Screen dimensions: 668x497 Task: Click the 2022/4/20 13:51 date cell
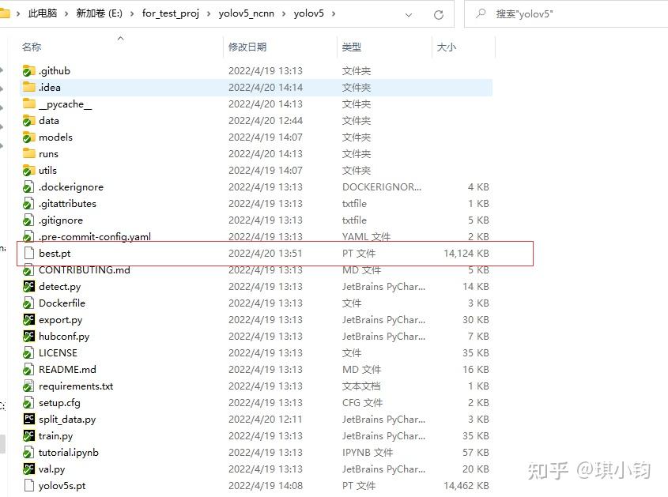[266, 254]
